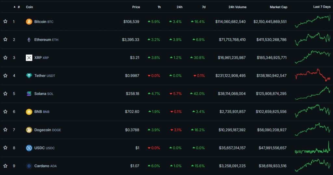Viewport: 333px width, 175px height.
Task: Click the Solana logo icon
Action: pyautogui.click(x=29, y=94)
